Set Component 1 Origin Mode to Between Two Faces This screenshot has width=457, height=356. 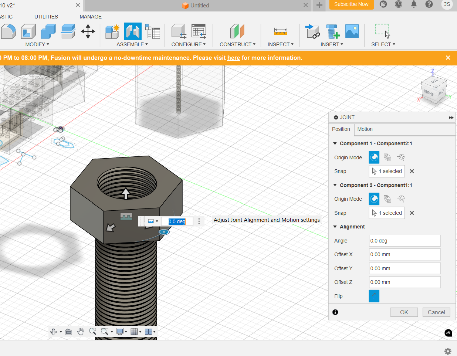point(387,157)
